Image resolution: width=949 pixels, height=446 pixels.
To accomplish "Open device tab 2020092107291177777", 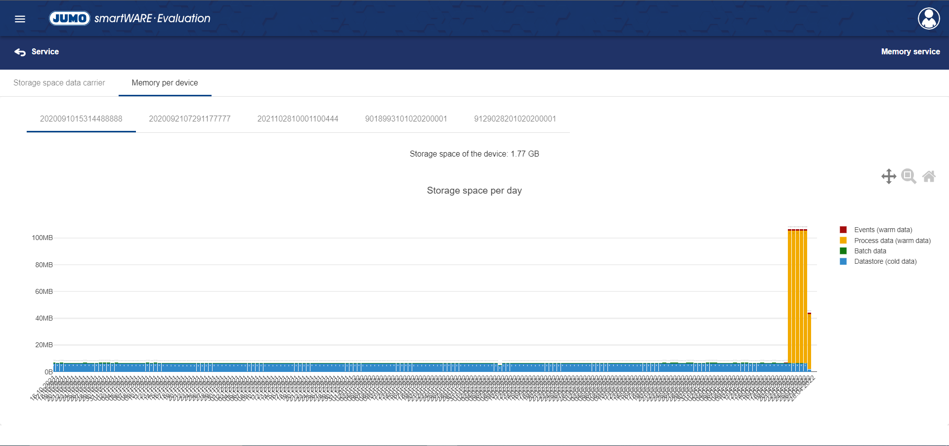I will 190,119.
